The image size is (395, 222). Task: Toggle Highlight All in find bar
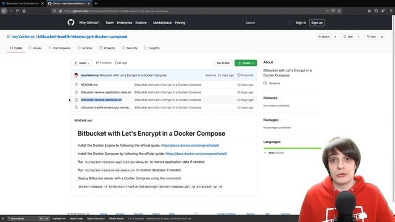(x=59, y=218)
